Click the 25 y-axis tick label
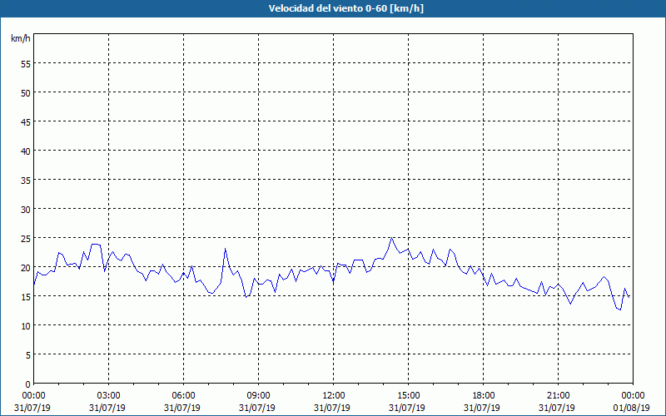 click(26, 239)
